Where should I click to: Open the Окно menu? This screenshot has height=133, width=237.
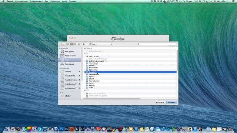pos(64,1)
